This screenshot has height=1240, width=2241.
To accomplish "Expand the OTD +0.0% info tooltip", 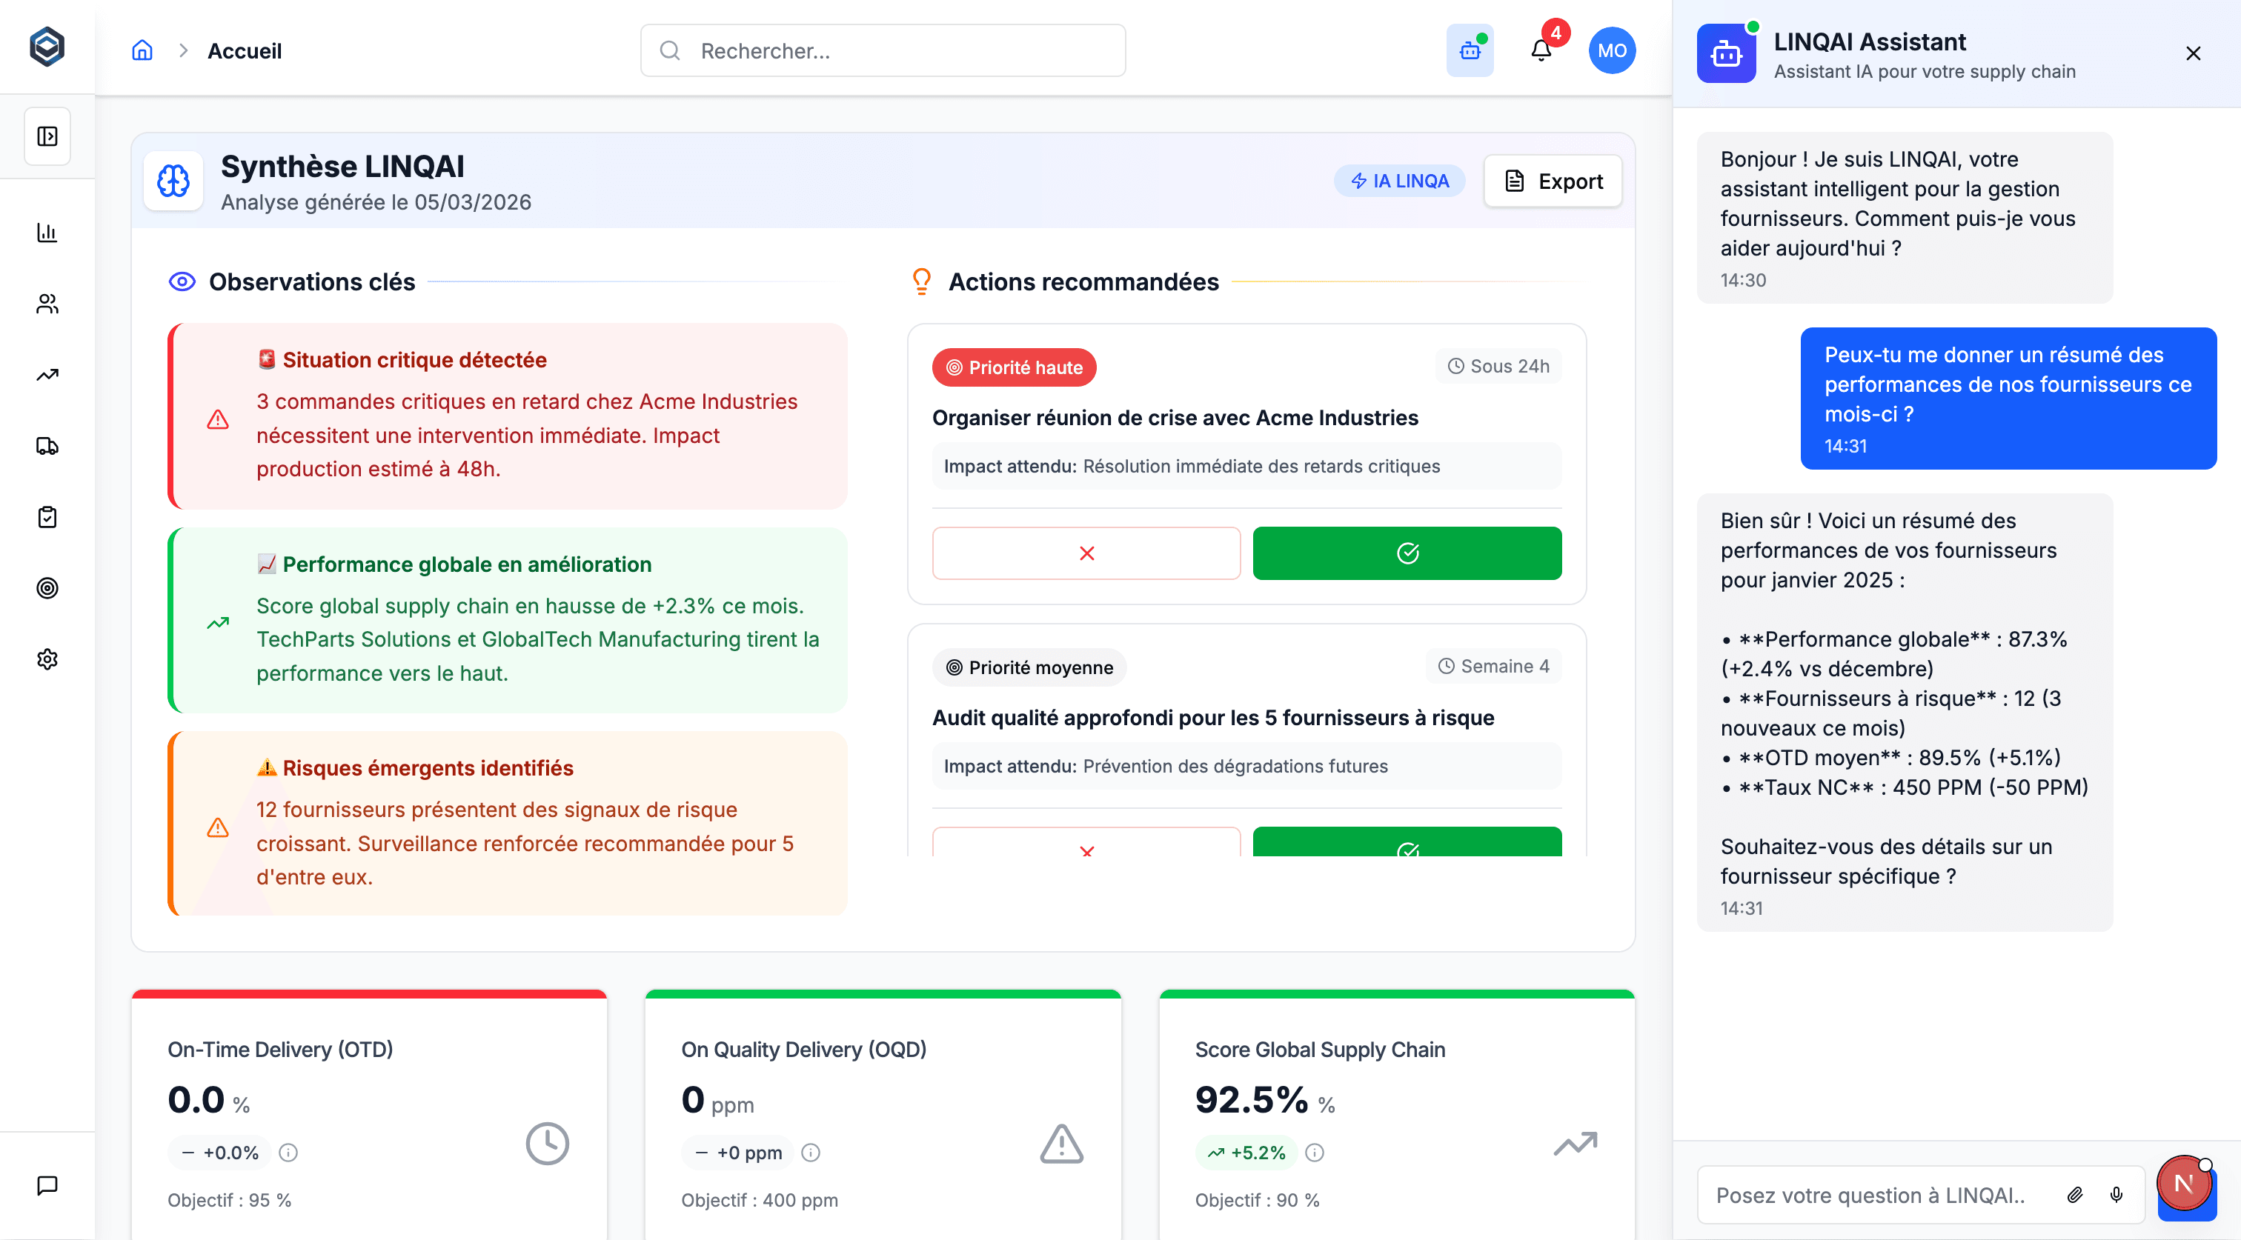I will tap(288, 1152).
